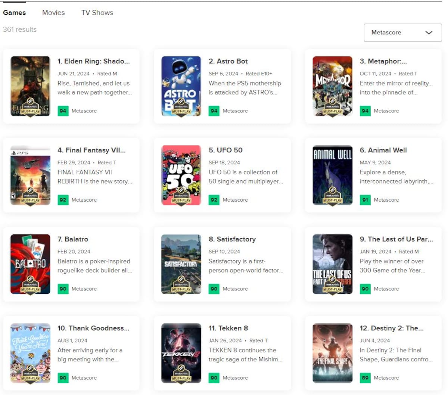Click Must-Play badge on Satisfactory cover
Viewport: 448px width, 395px height.
pyautogui.click(x=181, y=285)
